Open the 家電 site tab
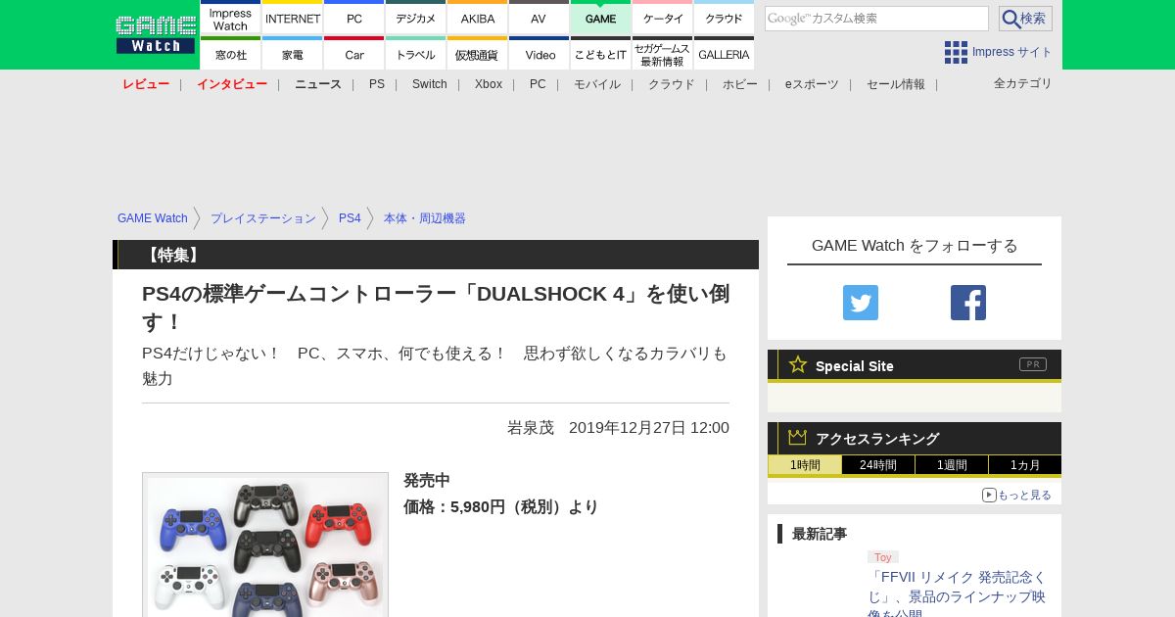 point(293,53)
